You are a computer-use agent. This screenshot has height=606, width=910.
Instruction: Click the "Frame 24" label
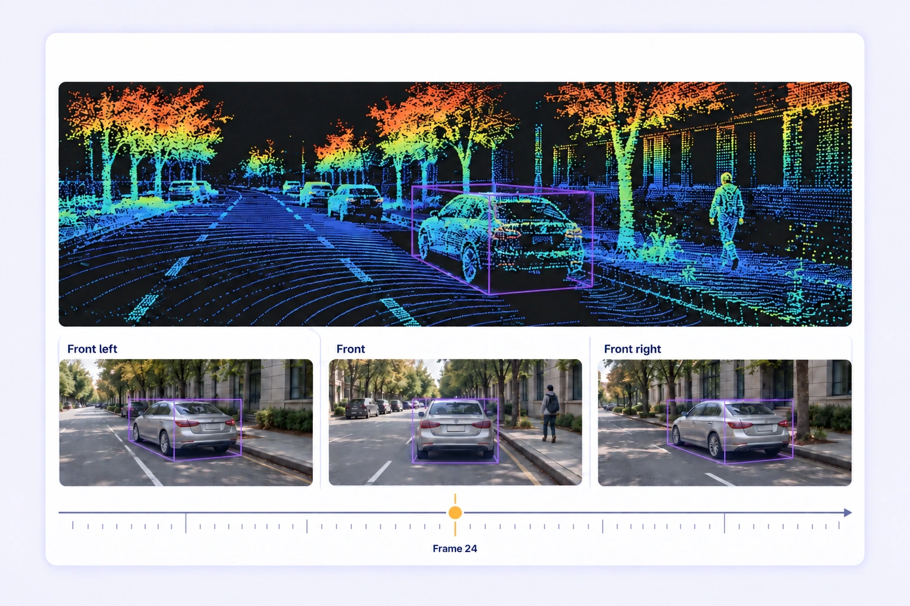click(x=455, y=549)
